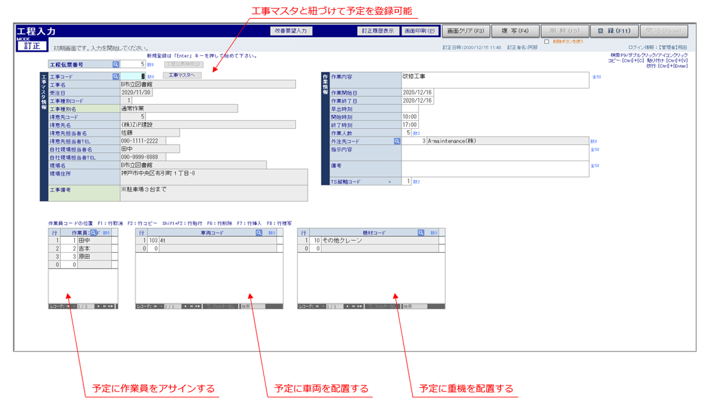The width and height of the screenshot is (710, 406).
Task: Open the 車両コード lookup icon
Action: (259, 233)
